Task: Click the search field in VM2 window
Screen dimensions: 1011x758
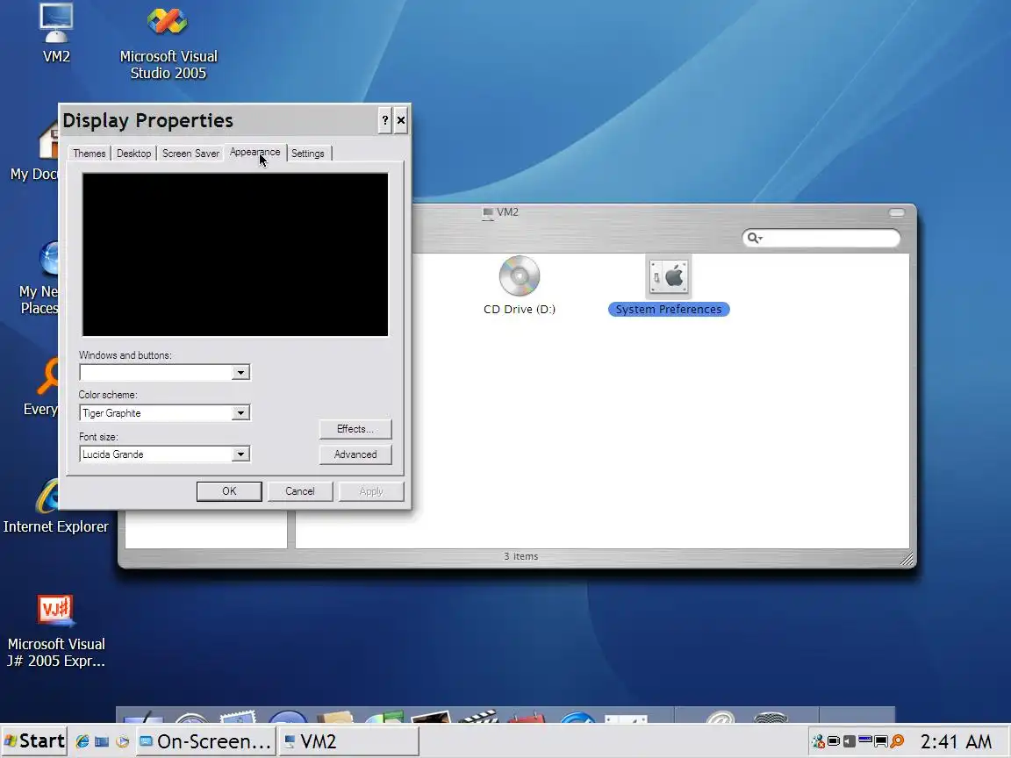Action: (x=821, y=238)
